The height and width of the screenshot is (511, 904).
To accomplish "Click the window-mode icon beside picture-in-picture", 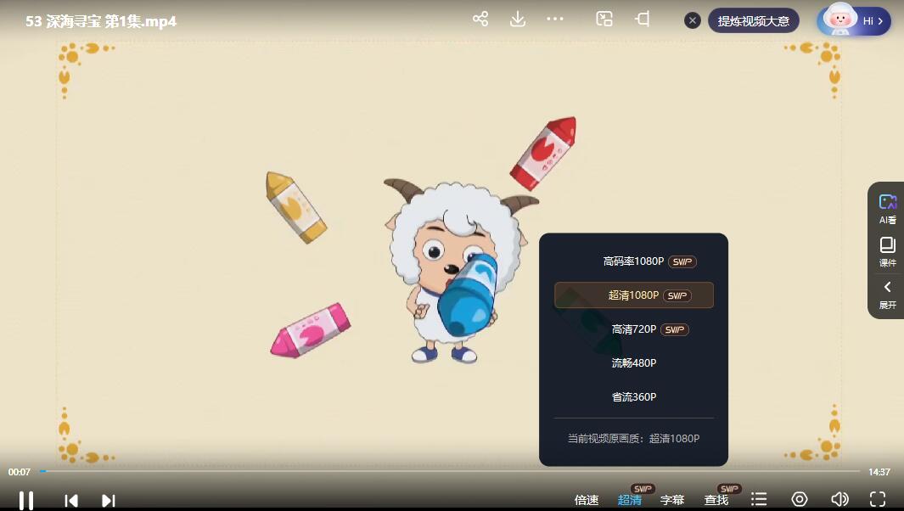I will tap(643, 19).
